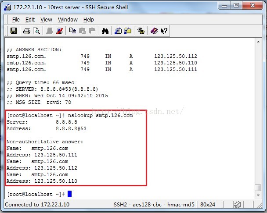This screenshot has width=267, height=213.
Task: Click ';; ANSWER SECTION:' line
Action: 34,50
